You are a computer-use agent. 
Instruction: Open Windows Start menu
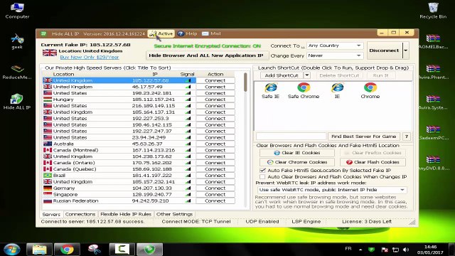pos(11,250)
